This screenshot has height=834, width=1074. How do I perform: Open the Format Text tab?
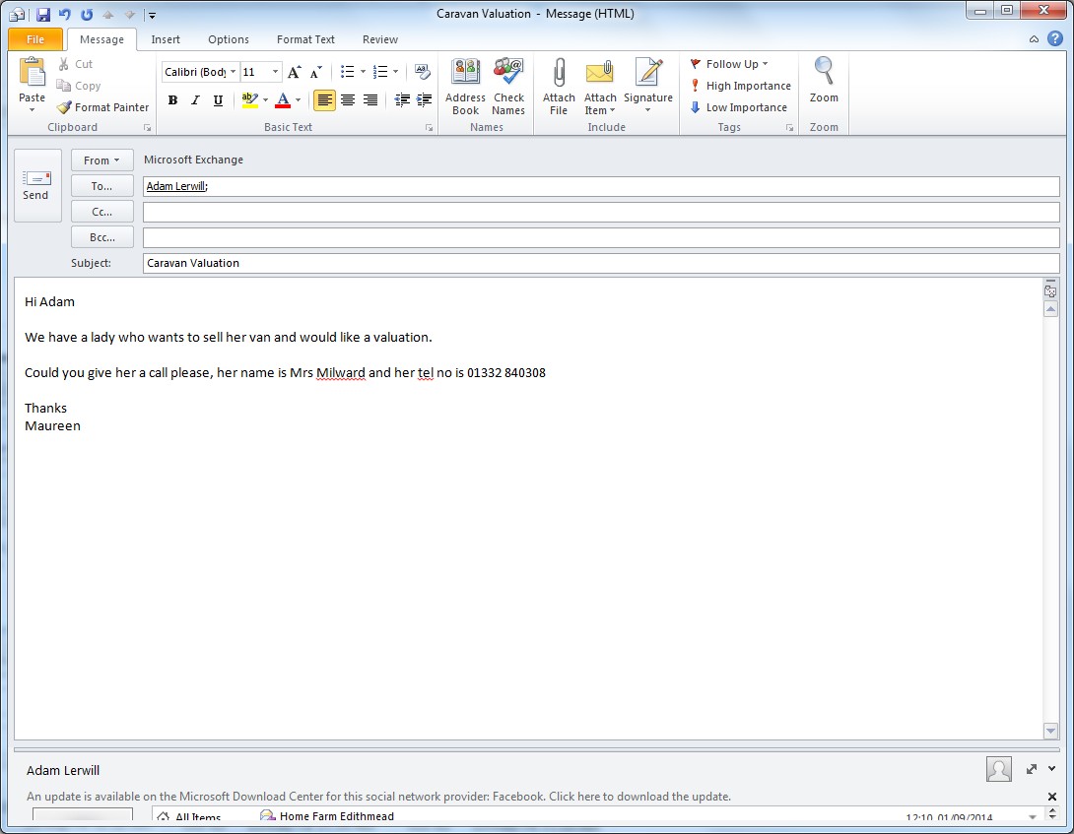click(x=305, y=39)
